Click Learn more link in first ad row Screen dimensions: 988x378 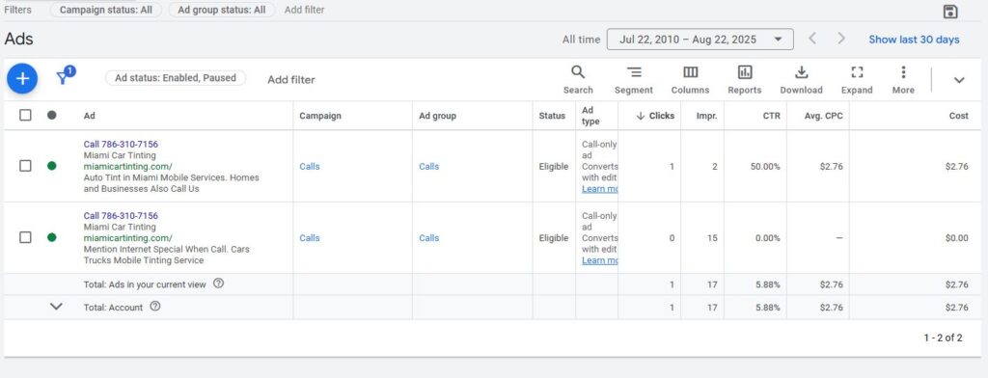(x=599, y=189)
